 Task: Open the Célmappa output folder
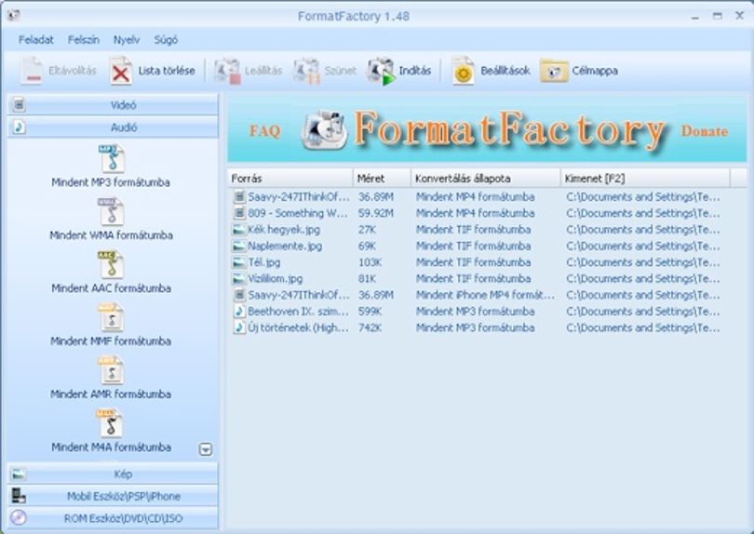point(579,71)
